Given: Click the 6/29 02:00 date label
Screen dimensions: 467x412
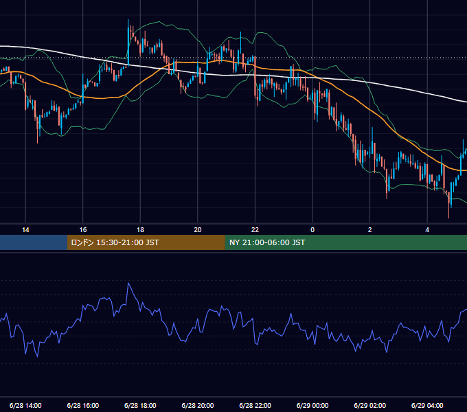Looking at the screenshot, I should [369, 405].
